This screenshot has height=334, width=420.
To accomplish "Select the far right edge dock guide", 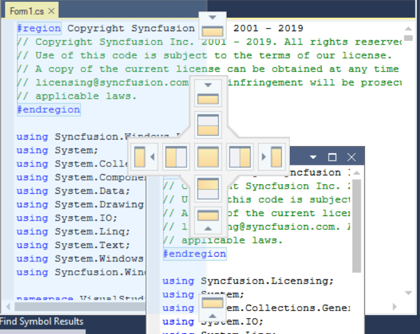I will [272, 157].
